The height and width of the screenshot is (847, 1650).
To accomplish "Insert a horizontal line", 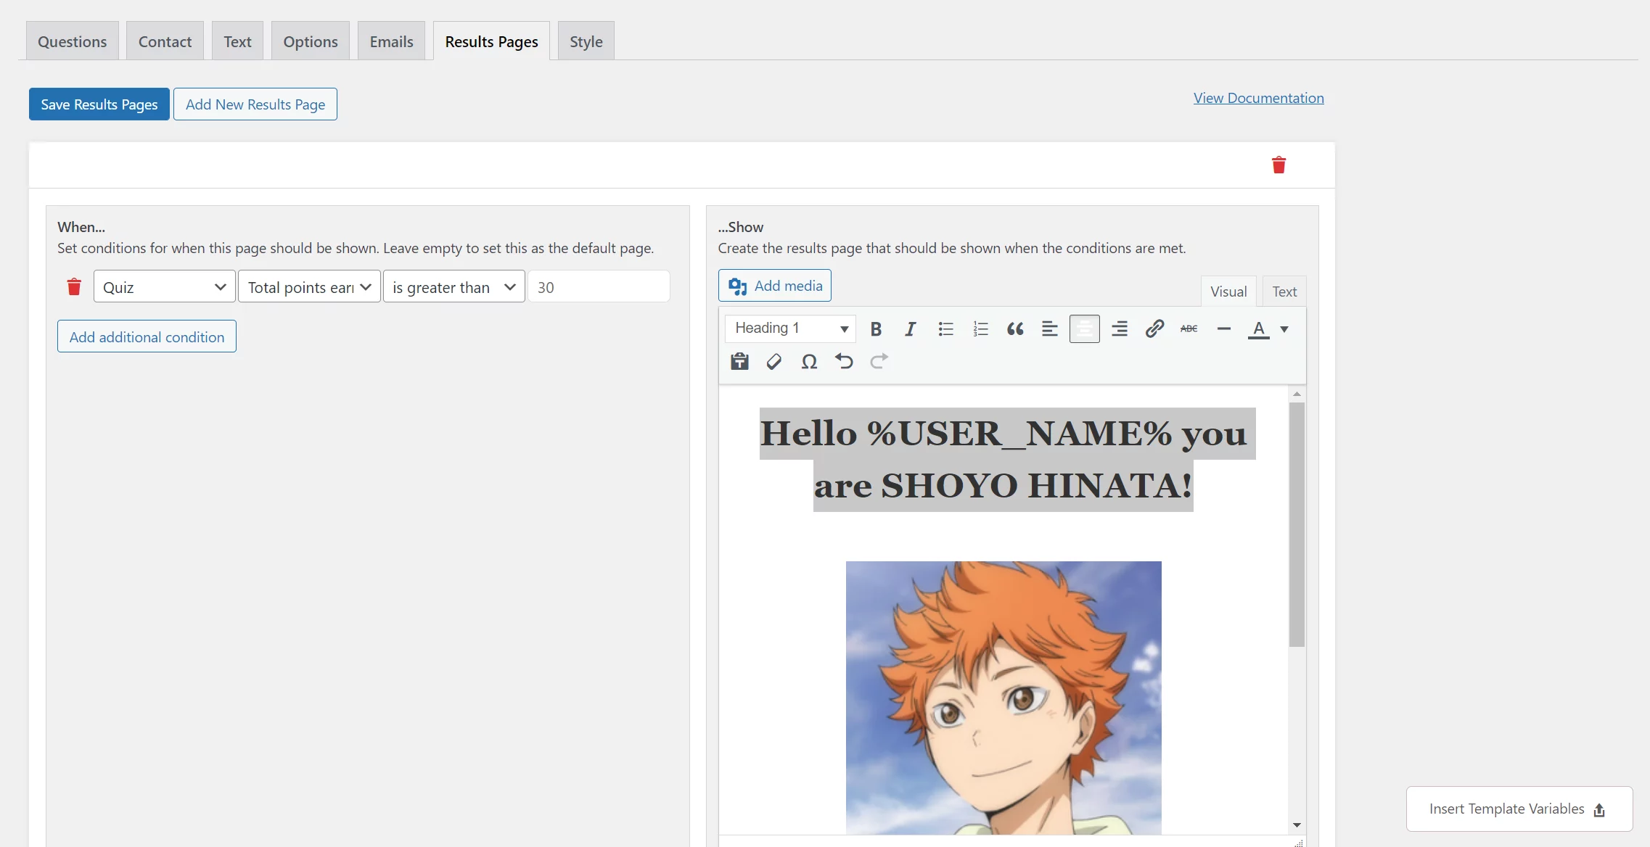I will coord(1224,329).
